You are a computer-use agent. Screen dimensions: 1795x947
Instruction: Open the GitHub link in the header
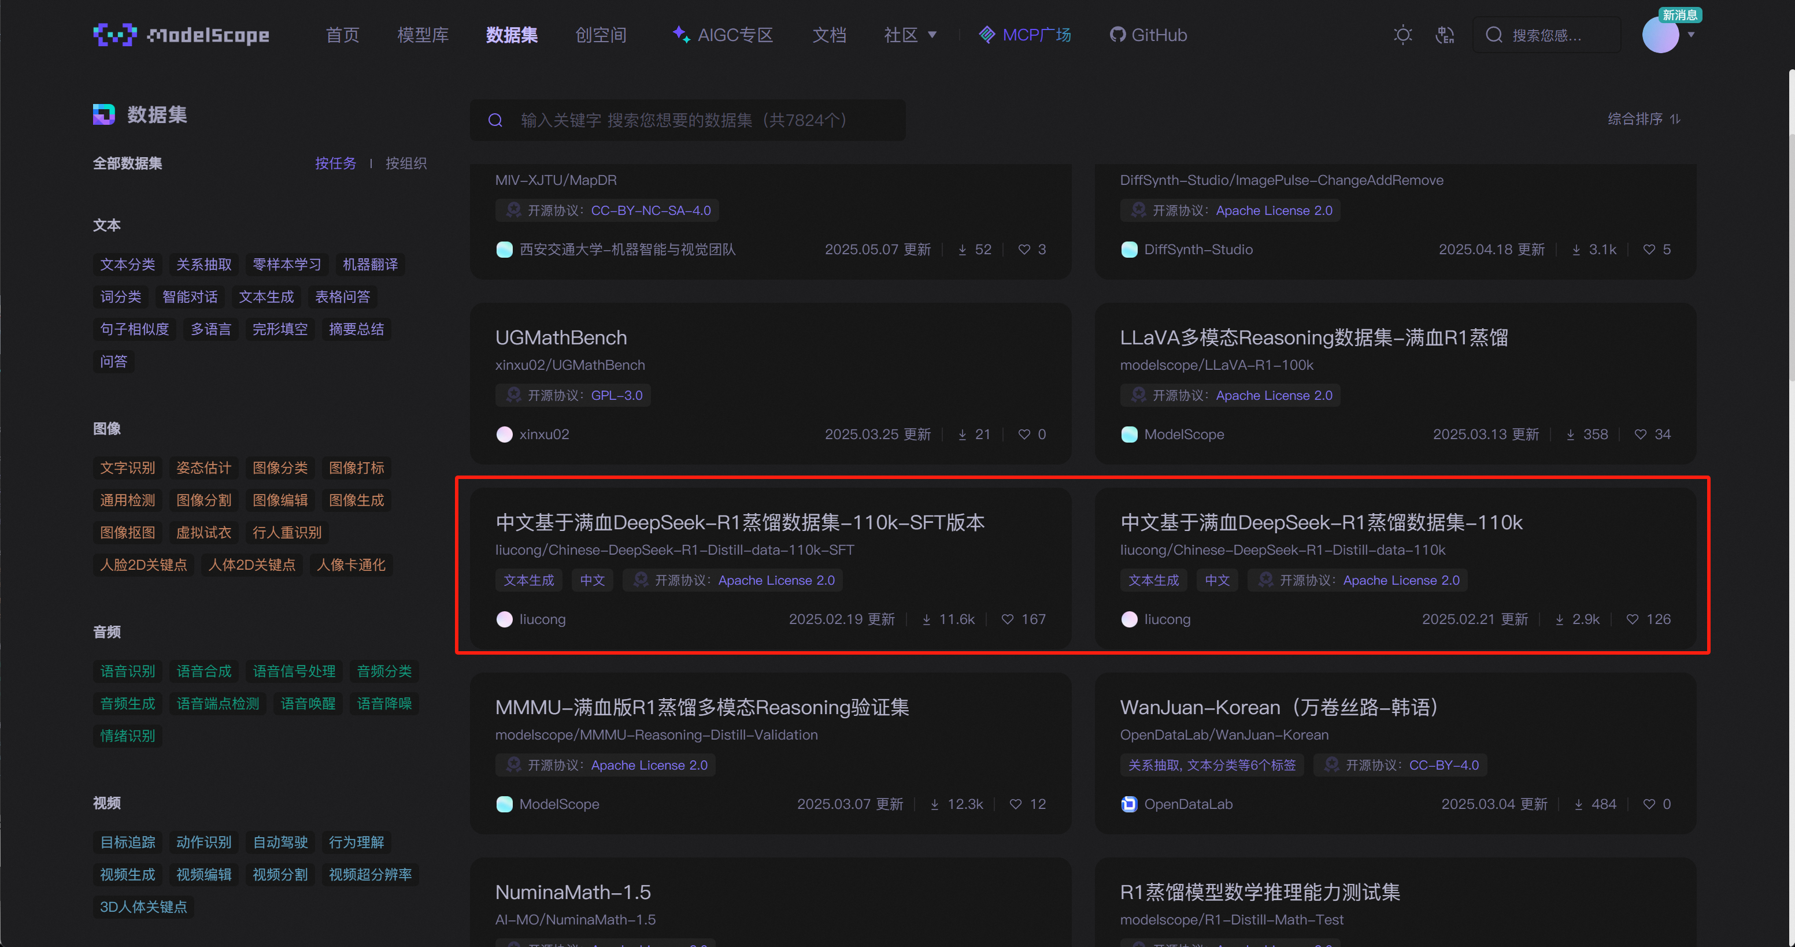(1148, 35)
